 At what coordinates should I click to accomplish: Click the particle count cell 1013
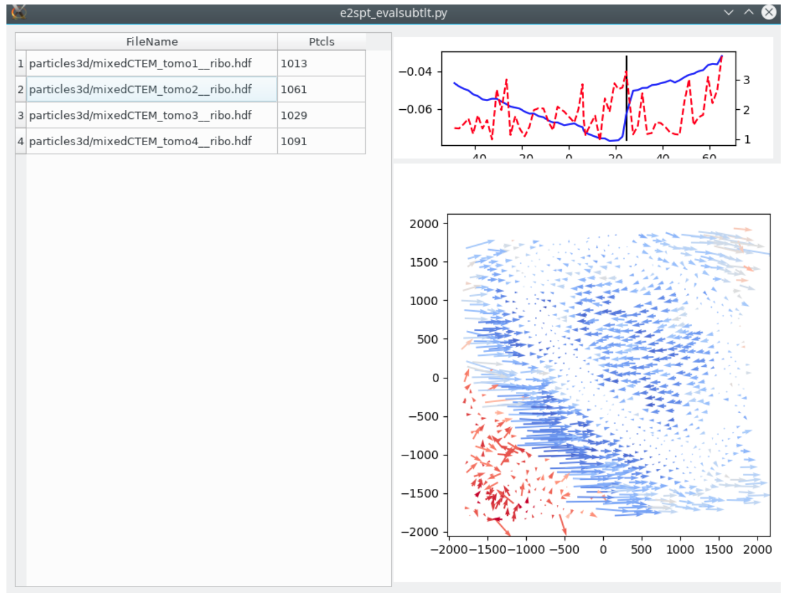[x=322, y=64]
